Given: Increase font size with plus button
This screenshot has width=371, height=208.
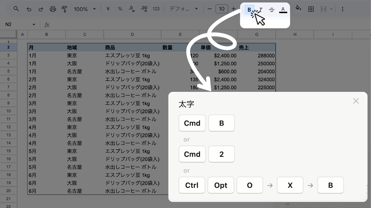Looking at the screenshot, I should pos(234,9).
